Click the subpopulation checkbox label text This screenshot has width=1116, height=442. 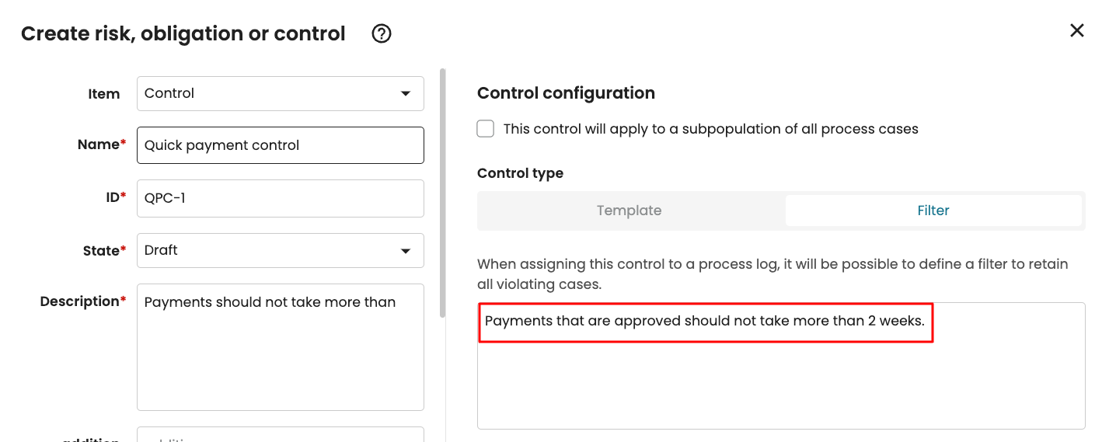coord(710,129)
